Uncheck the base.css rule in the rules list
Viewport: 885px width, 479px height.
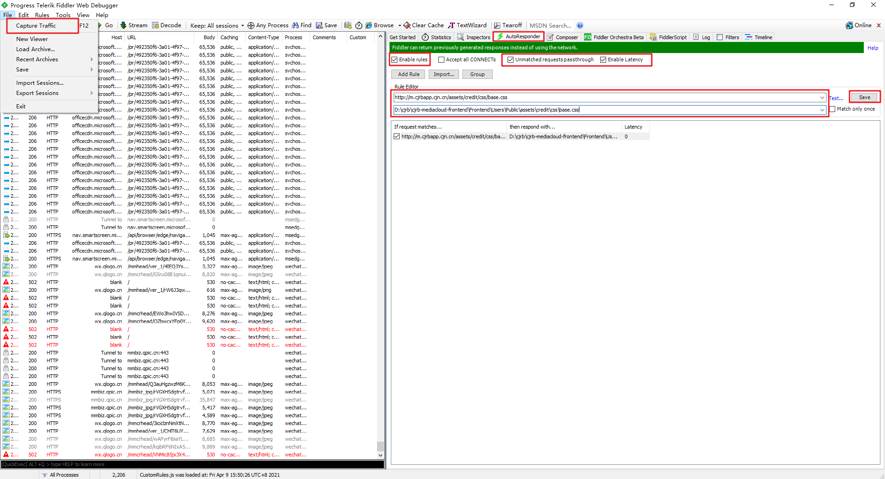point(396,136)
